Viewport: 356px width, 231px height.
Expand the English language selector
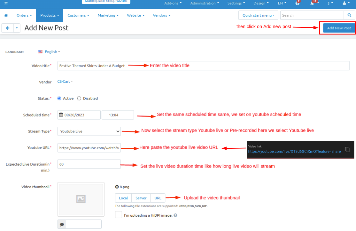(x=51, y=52)
